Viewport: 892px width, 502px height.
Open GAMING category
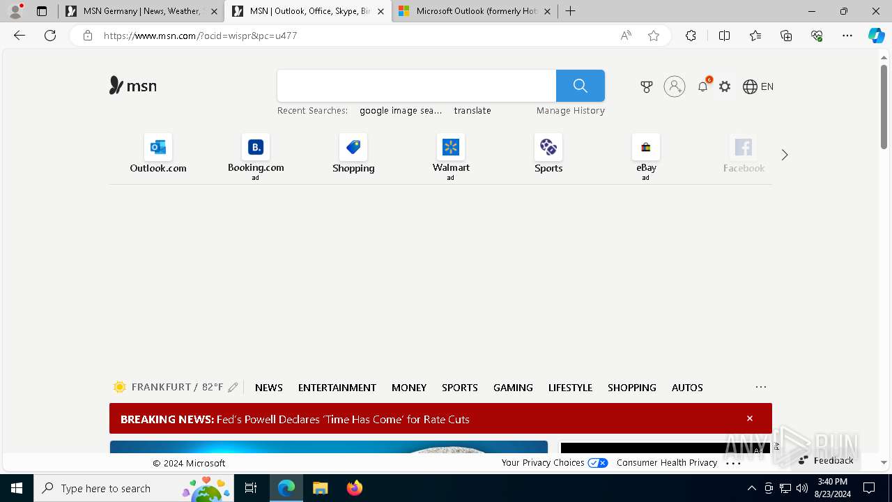click(513, 388)
